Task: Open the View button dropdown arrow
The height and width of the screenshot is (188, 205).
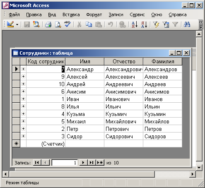Action: (17, 24)
